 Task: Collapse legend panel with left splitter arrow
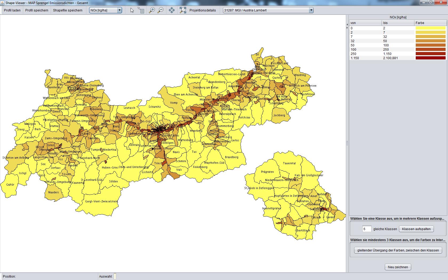pyautogui.click(x=347, y=25)
